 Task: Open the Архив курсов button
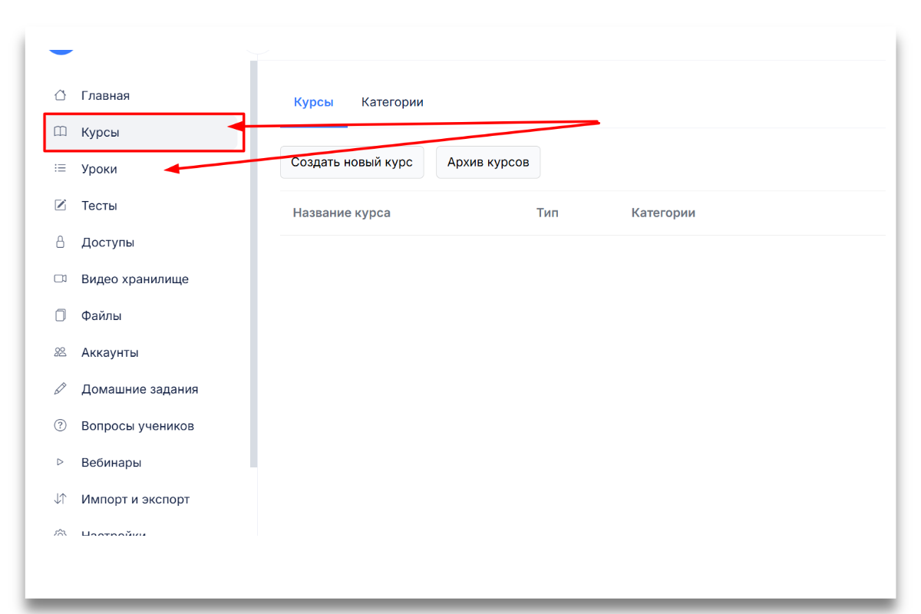coord(488,162)
